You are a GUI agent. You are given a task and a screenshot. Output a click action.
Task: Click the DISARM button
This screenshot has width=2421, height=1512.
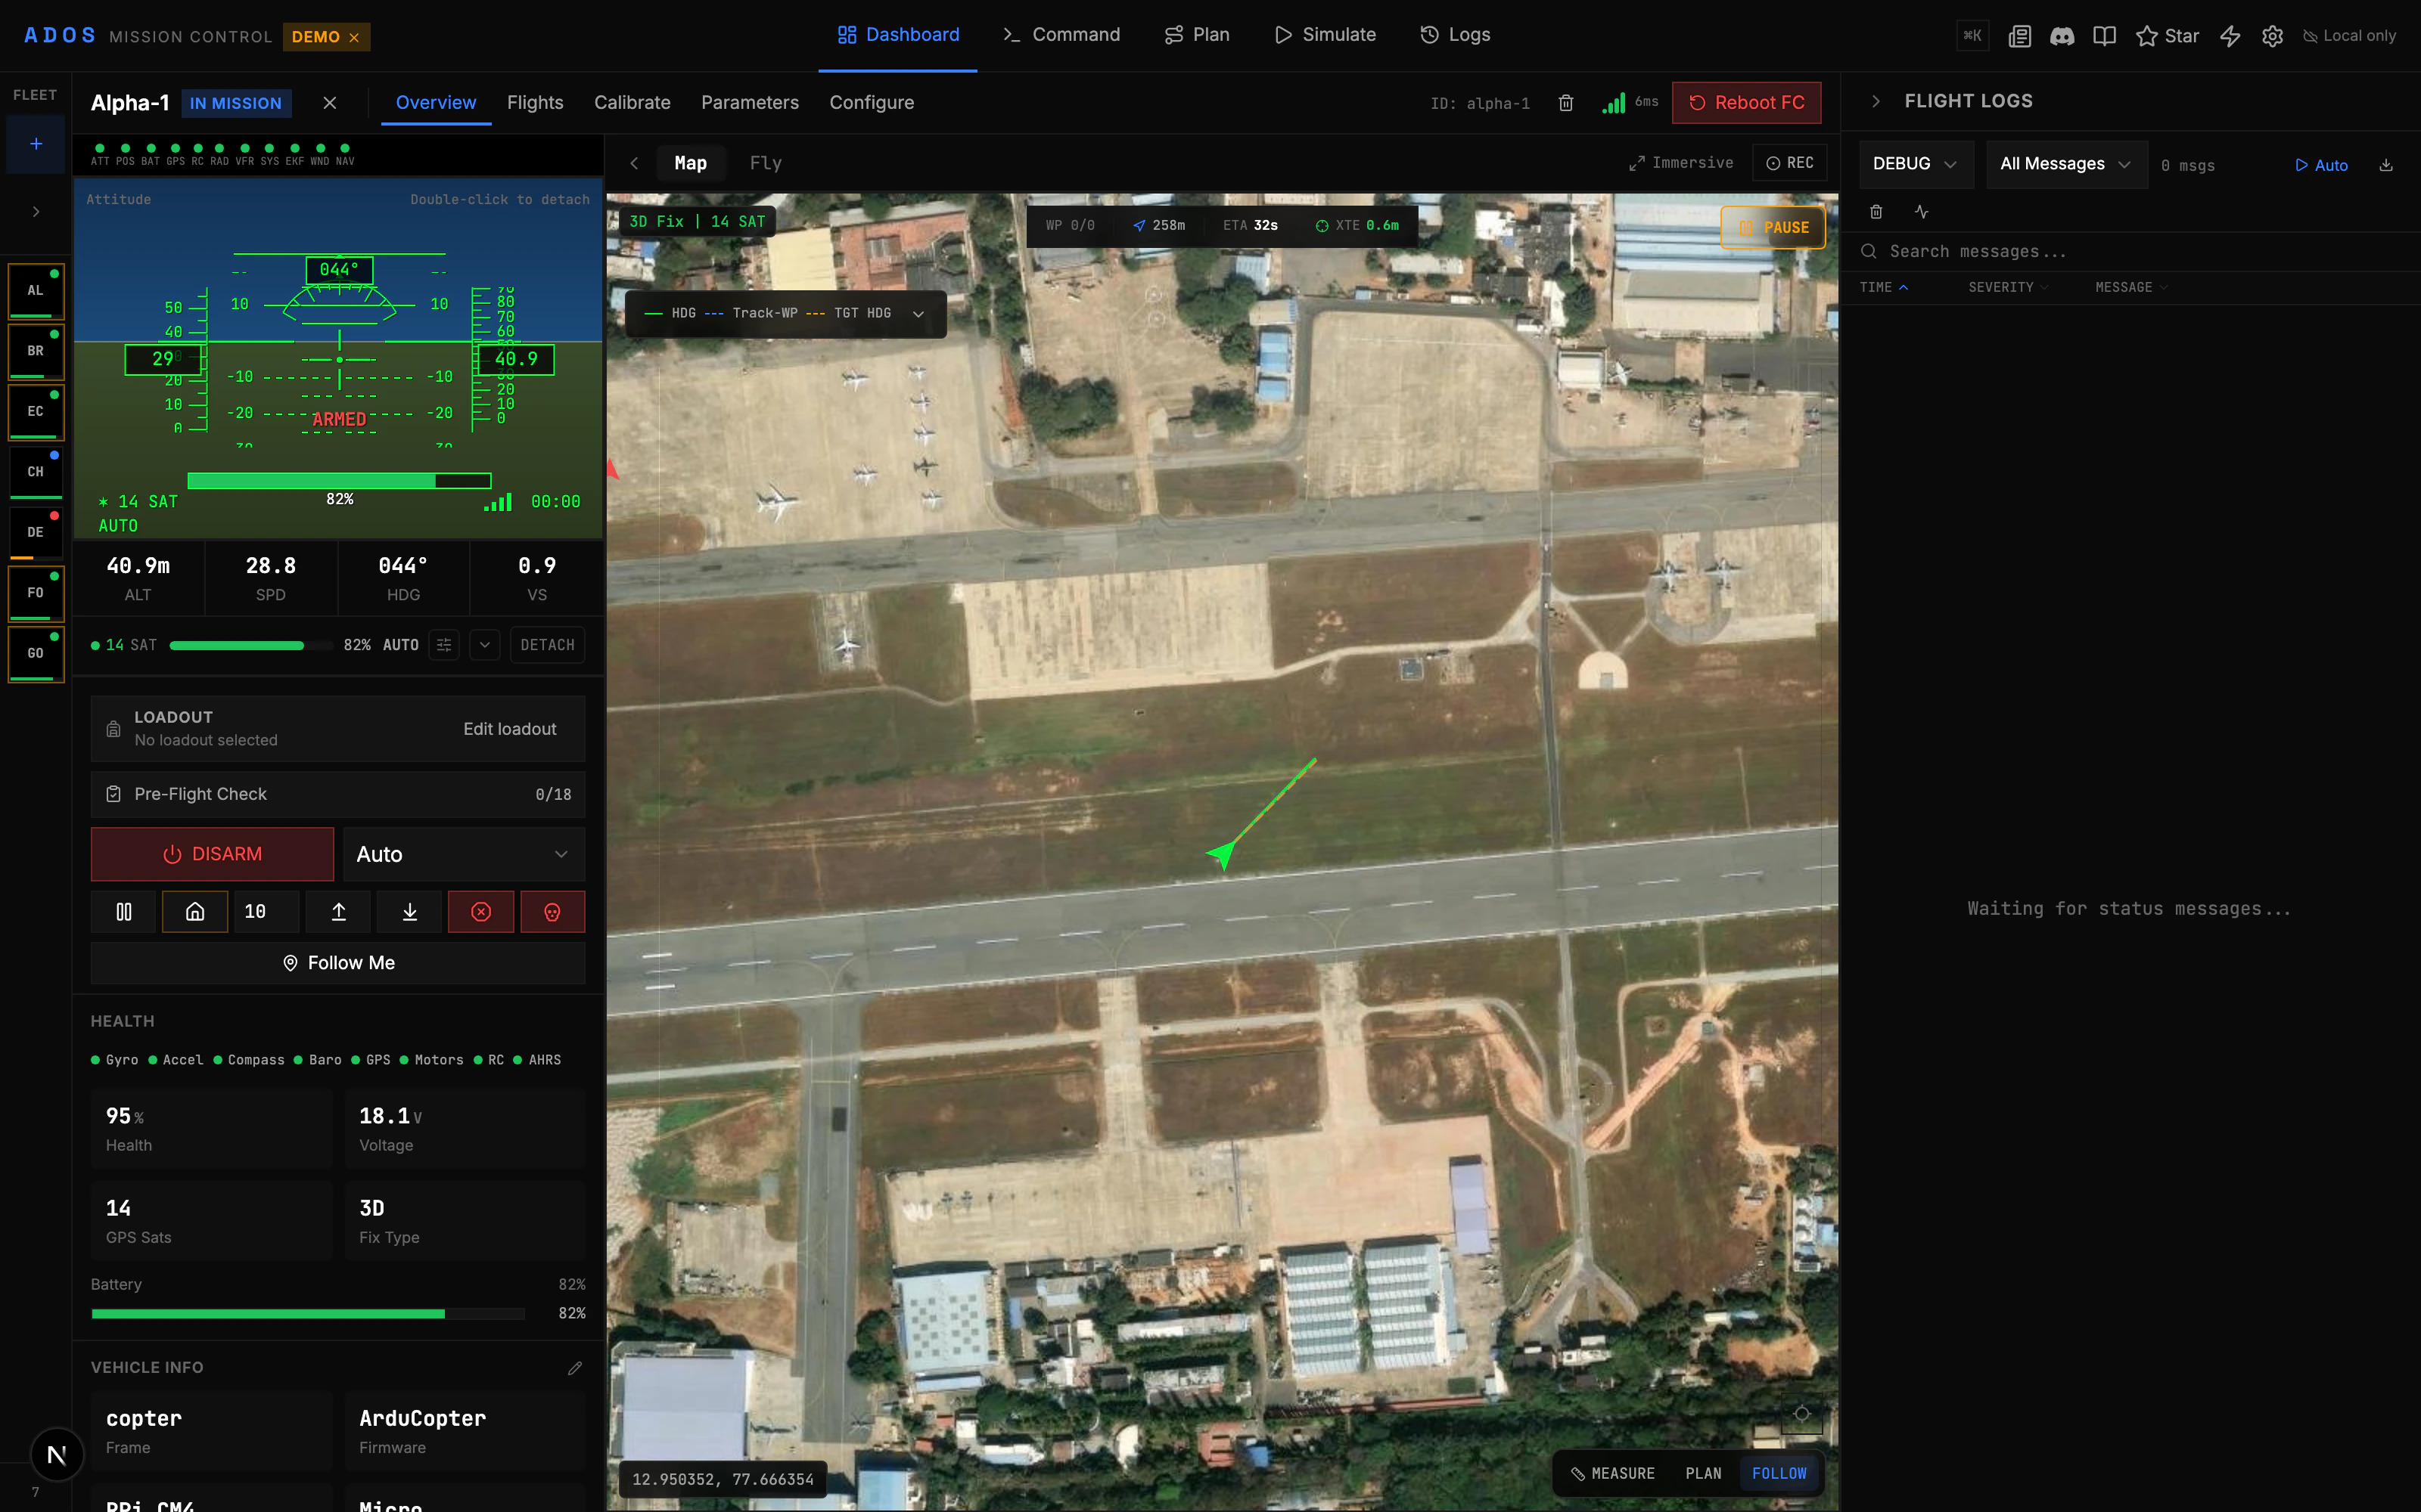212,854
